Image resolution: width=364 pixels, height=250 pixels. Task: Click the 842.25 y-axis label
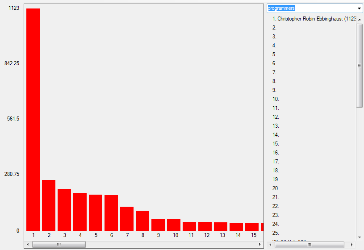click(x=12, y=63)
